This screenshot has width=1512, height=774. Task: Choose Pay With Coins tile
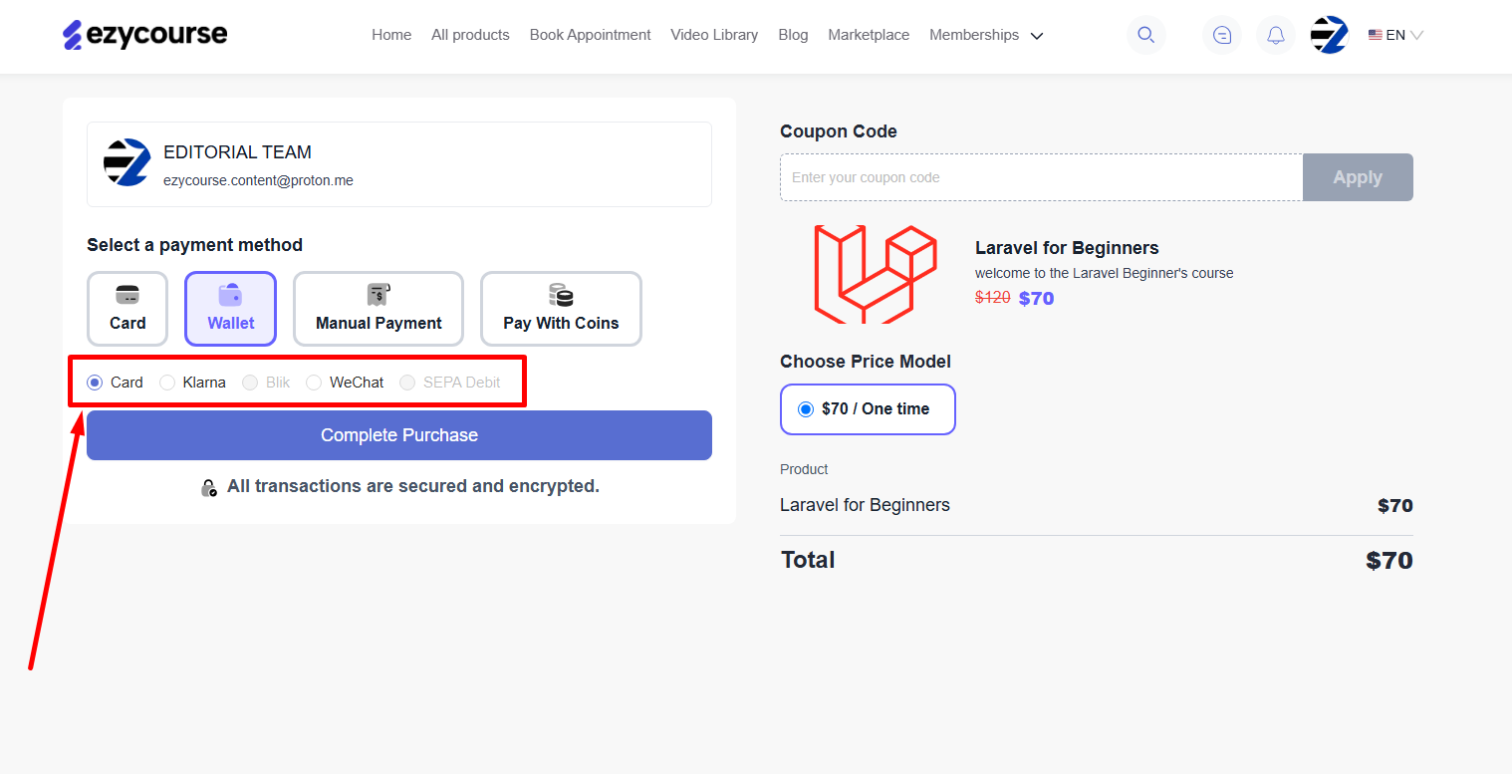pos(561,309)
